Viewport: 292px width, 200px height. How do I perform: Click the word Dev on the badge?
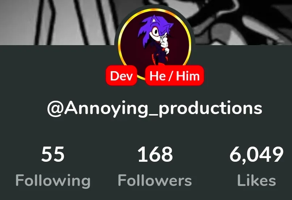click(122, 76)
